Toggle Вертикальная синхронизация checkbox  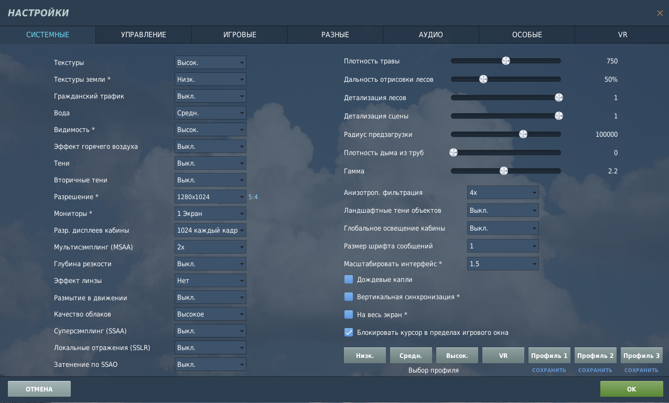tap(349, 297)
